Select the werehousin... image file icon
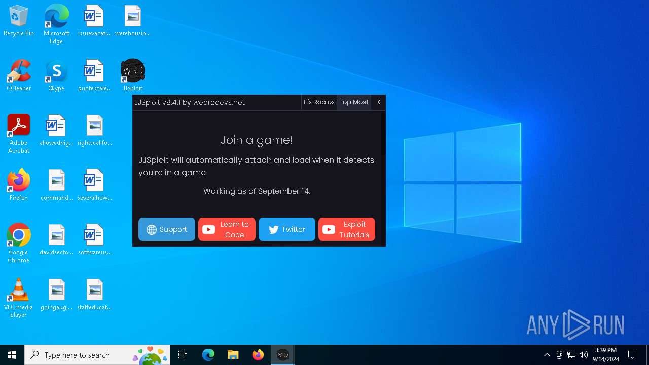 click(x=132, y=21)
